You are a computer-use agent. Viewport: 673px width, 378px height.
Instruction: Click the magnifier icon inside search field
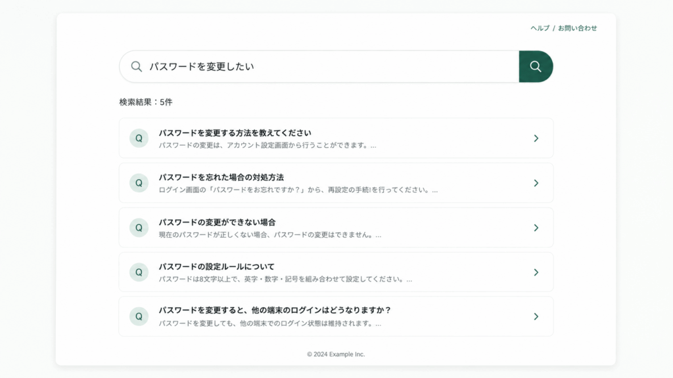137,66
